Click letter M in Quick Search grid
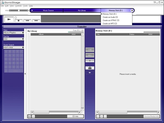 14,59
